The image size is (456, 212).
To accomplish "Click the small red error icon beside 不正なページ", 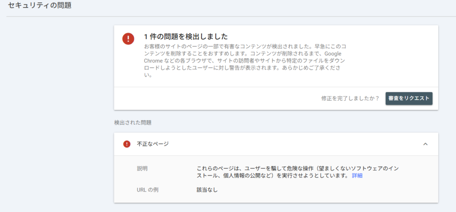I will point(127,144).
